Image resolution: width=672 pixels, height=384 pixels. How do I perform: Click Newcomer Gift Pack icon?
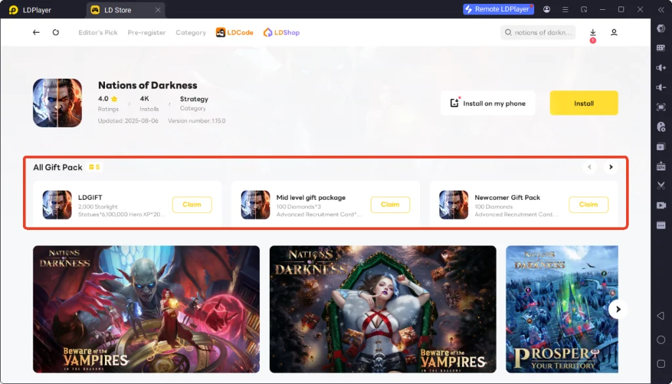453,204
